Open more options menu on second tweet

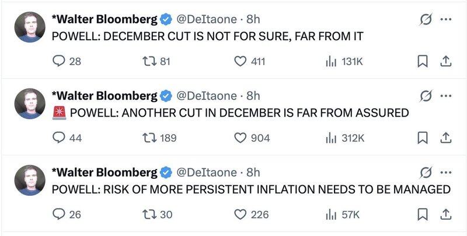446,96
